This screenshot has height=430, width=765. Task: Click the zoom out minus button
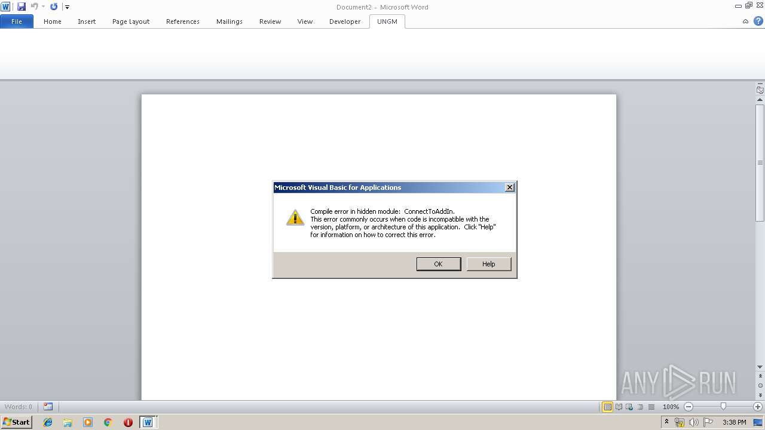click(x=688, y=407)
